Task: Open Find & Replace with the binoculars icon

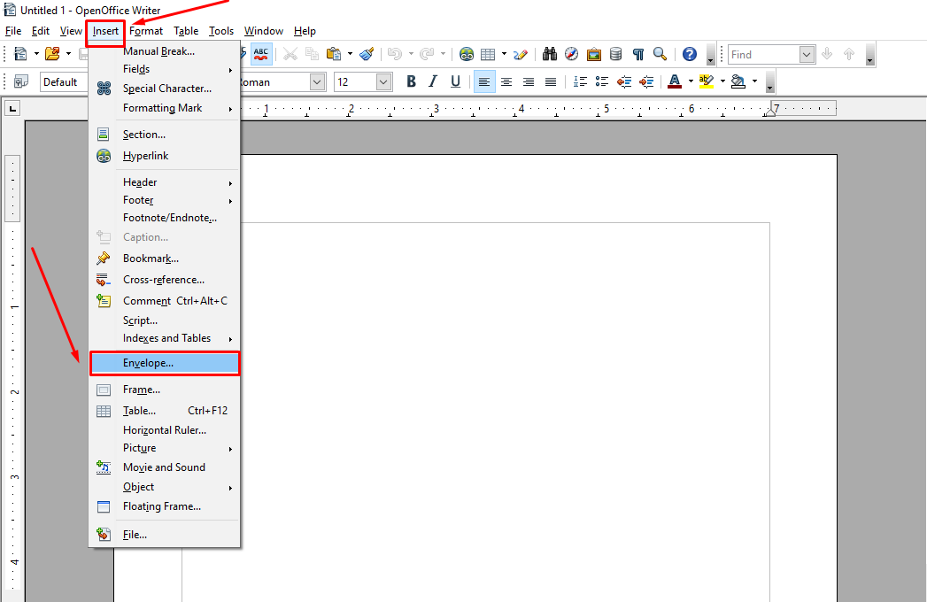Action: tap(549, 54)
